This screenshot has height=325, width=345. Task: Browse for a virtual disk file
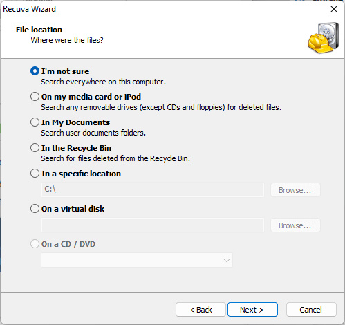pyautogui.click(x=295, y=225)
